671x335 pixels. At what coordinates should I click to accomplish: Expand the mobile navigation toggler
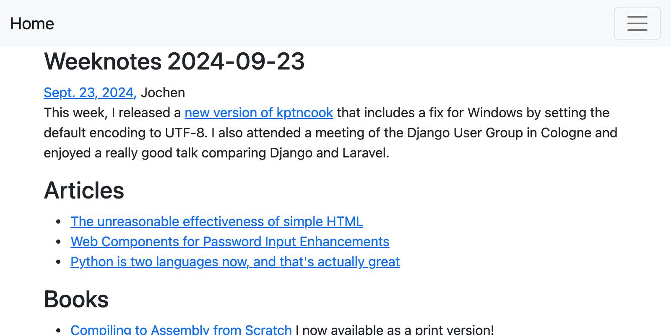[x=637, y=23]
